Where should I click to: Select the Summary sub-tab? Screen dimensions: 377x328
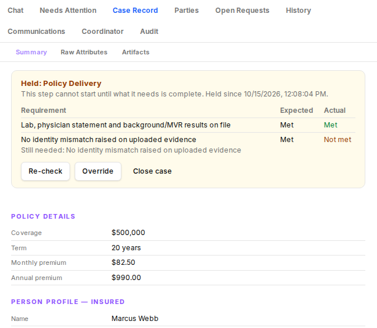[32, 52]
